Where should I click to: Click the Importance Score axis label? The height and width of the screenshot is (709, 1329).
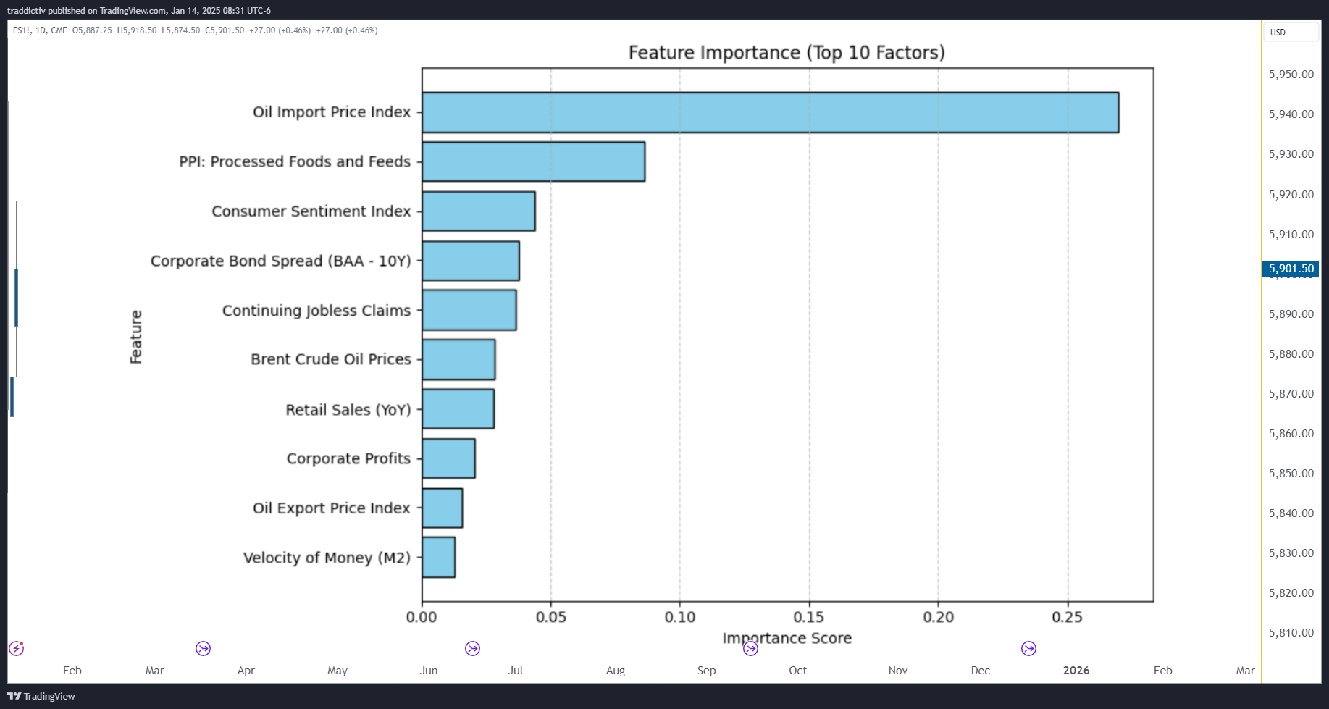click(787, 638)
